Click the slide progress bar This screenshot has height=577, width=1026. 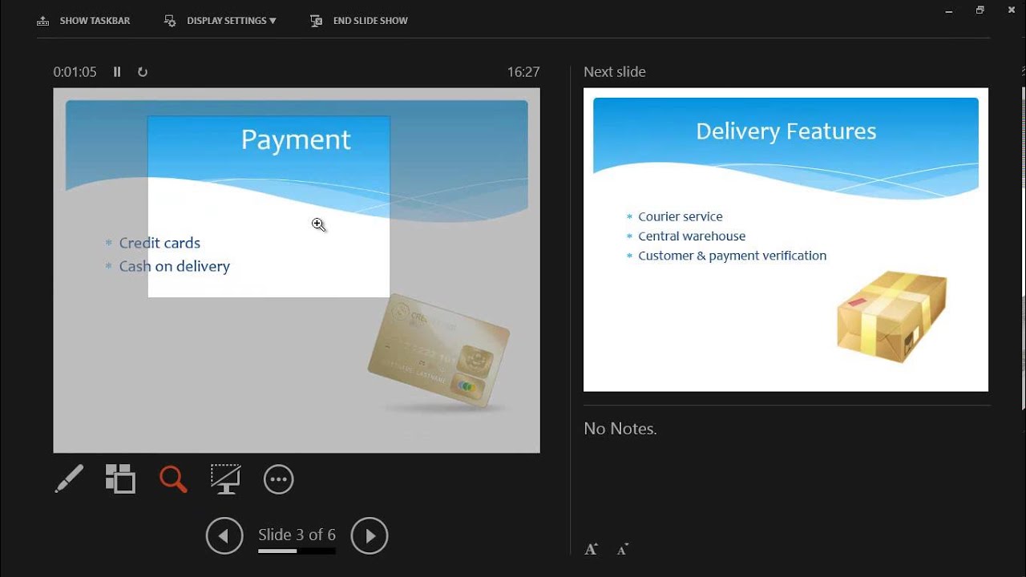pos(297,551)
